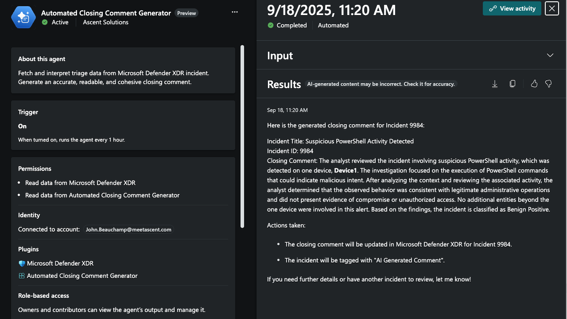Click the 'AI Generated Comment' tag bullet
This screenshot has height=319, width=567.
click(x=365, y=260)
